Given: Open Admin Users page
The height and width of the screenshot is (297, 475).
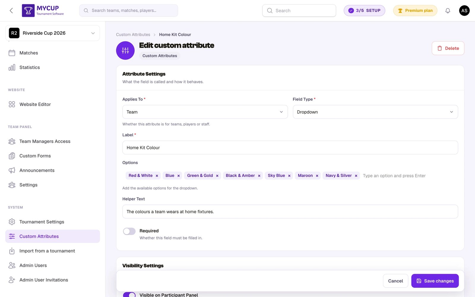Looking at the screenshot, I should [53, 266].
